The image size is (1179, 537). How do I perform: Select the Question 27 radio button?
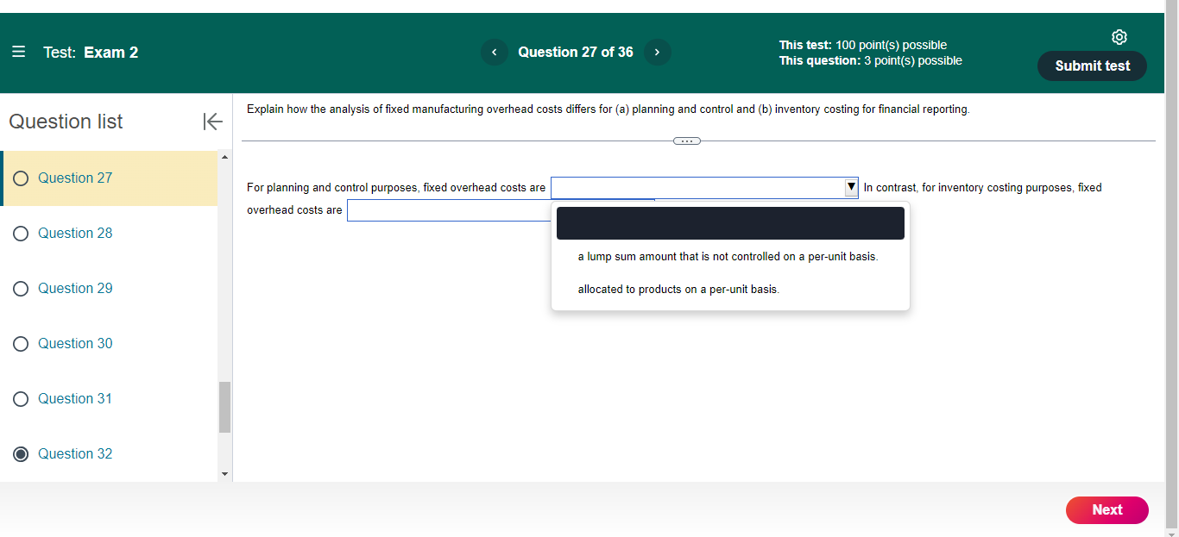[20, 178]
